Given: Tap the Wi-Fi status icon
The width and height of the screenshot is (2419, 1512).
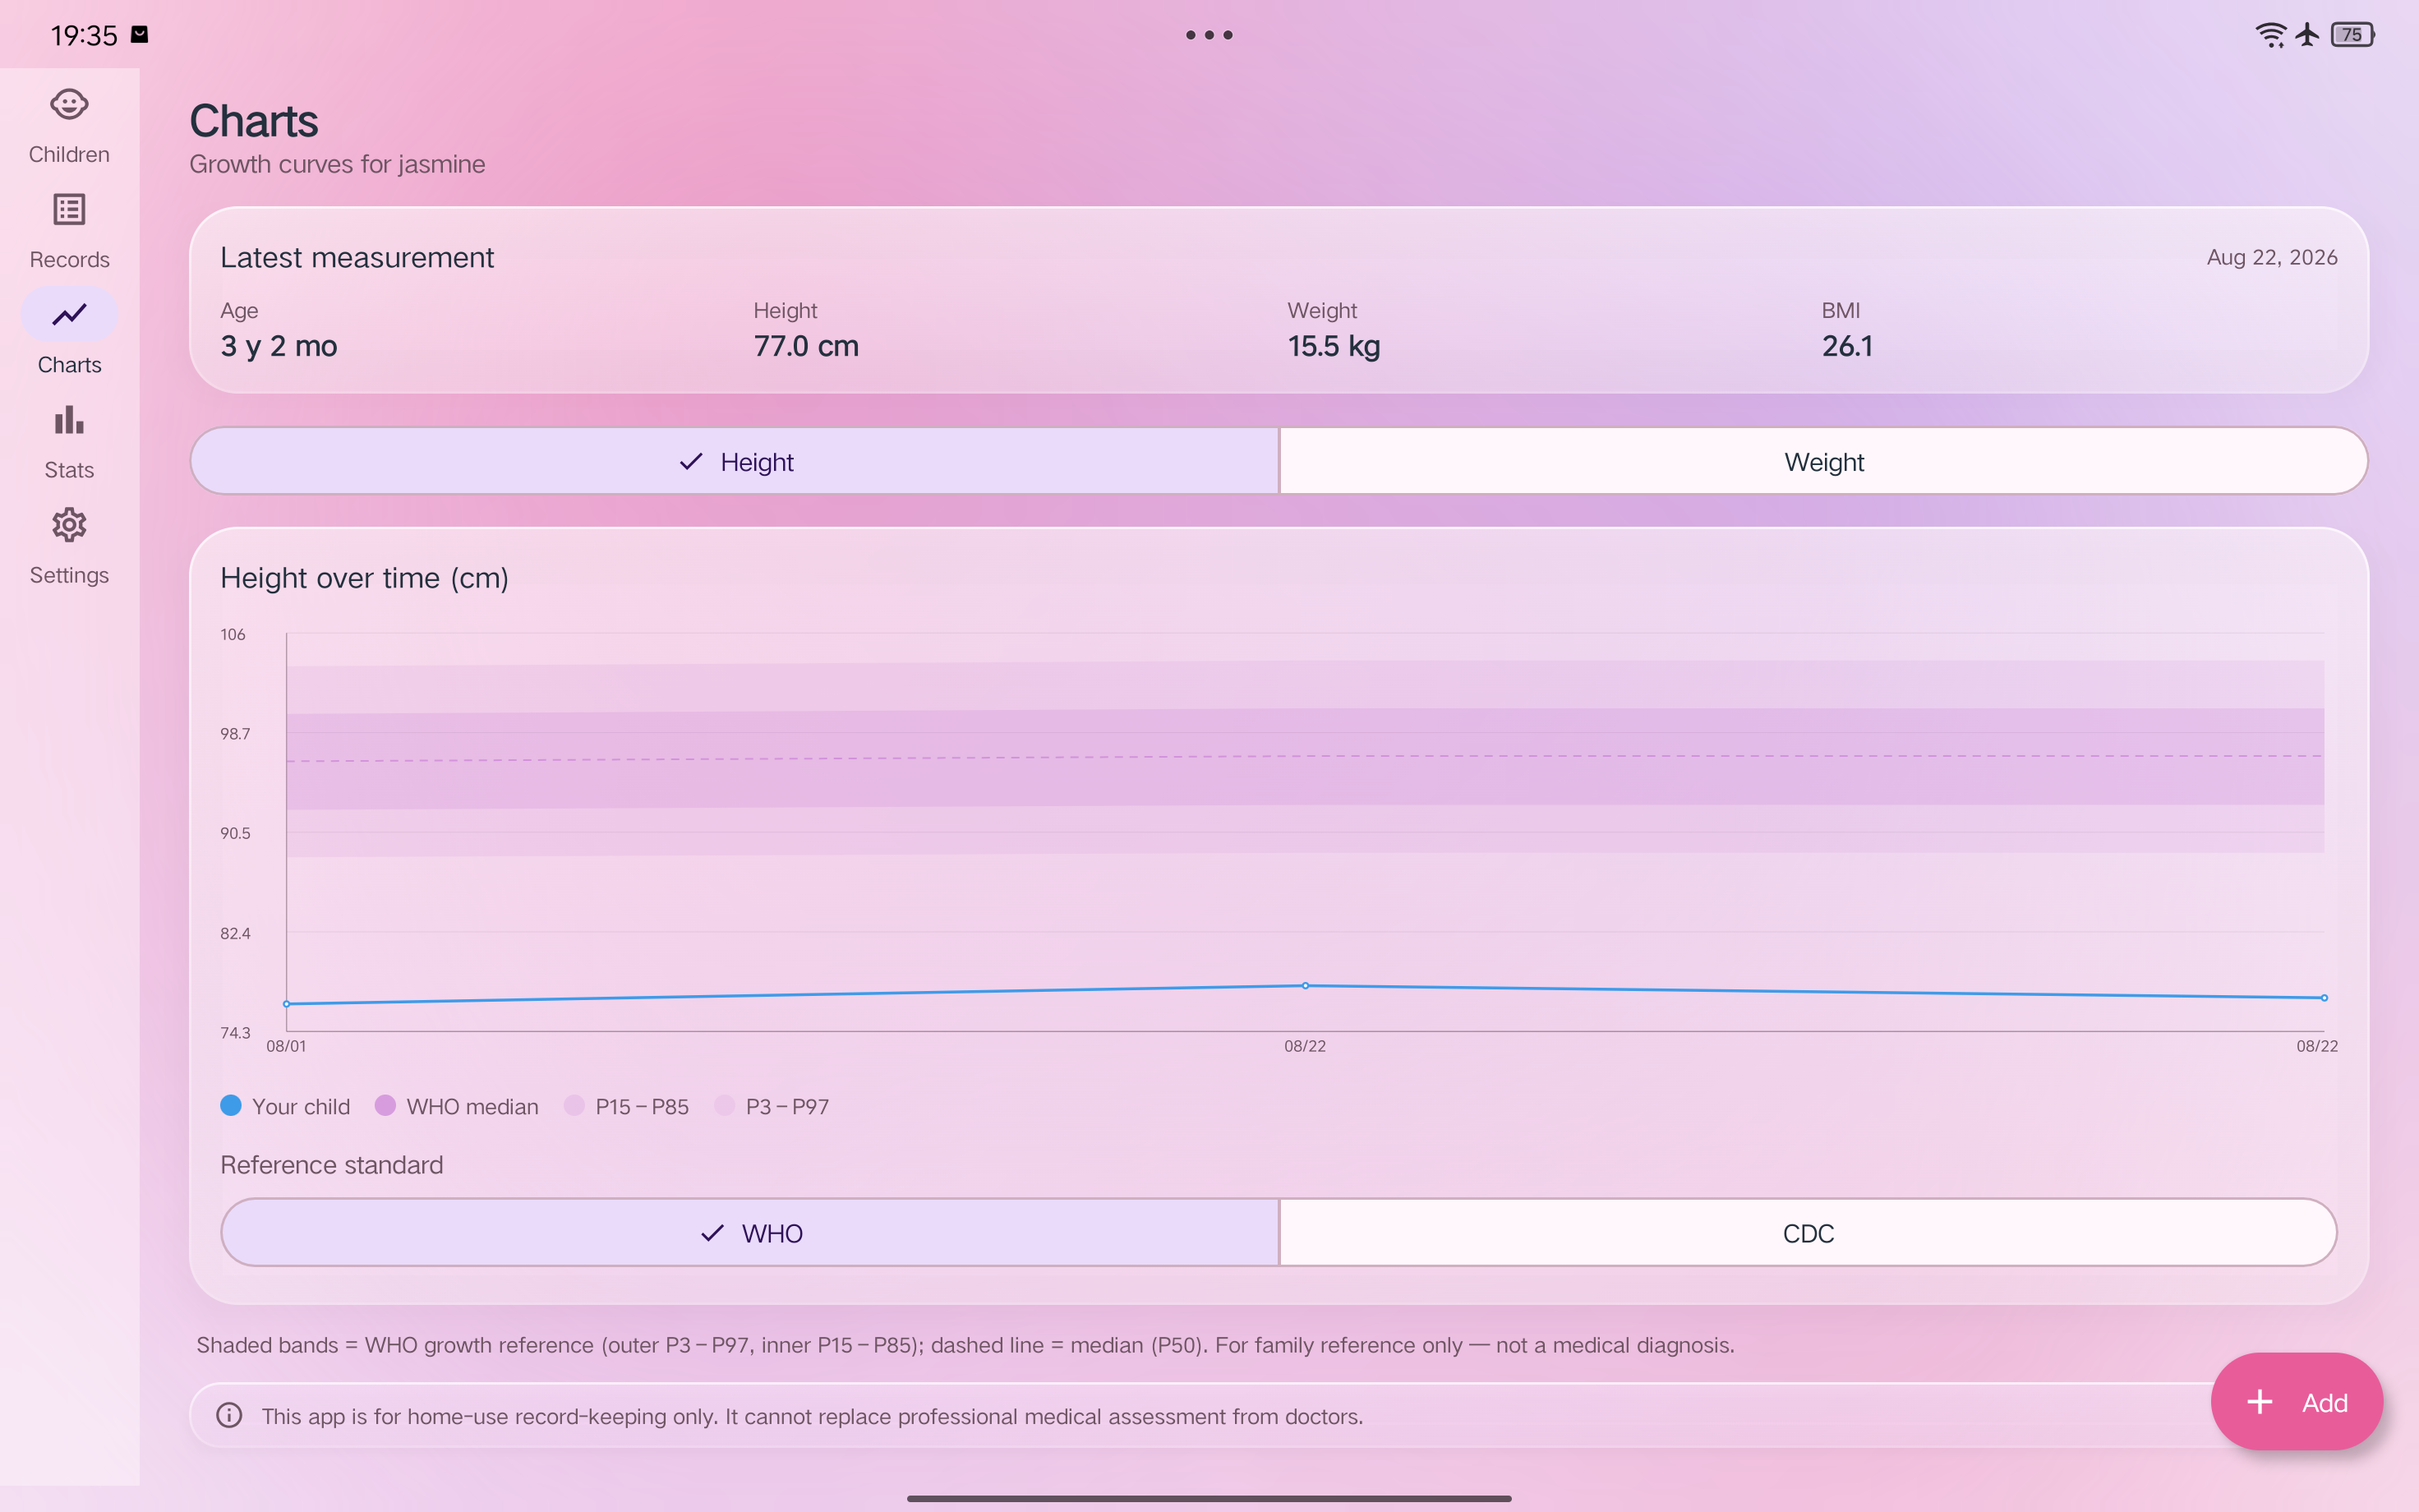Looking at the screenshot, I should 2270,35.
